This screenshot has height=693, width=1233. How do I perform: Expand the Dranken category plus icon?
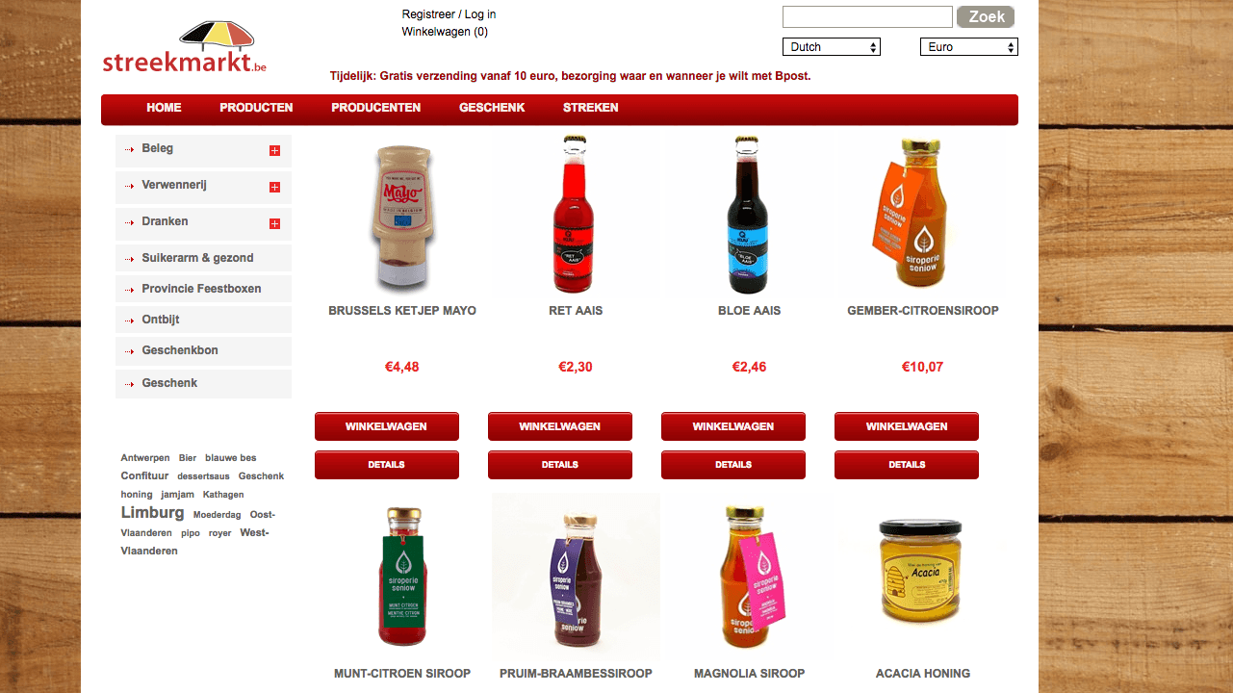click(274, 223)
